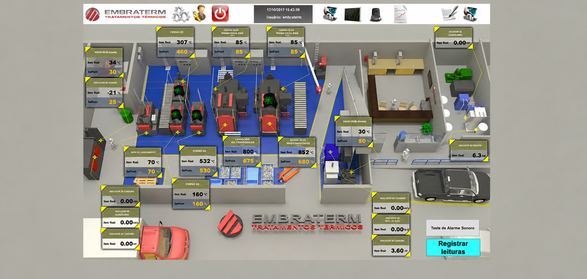This screenshot has height=279, width=587.
Task: Click the Forno 01 Item Real 307 °C
Action: point(184,42)
